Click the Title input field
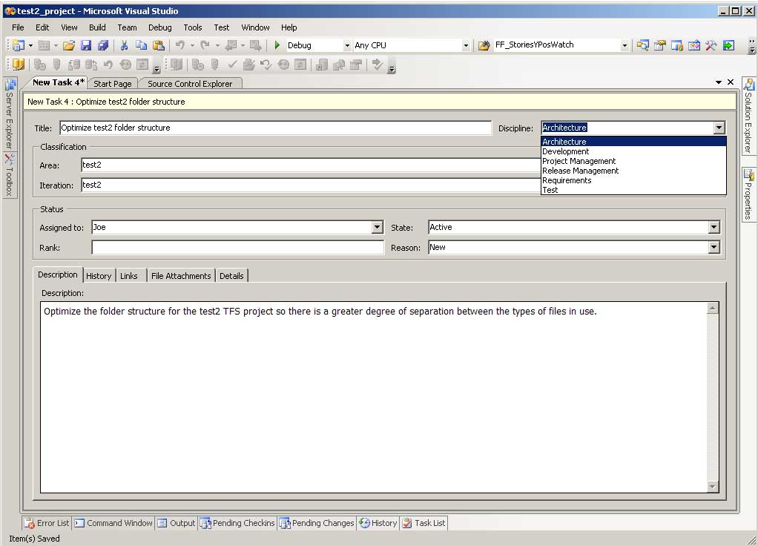Viewport: 758px width, 546px height. click(x=275, y=128)
